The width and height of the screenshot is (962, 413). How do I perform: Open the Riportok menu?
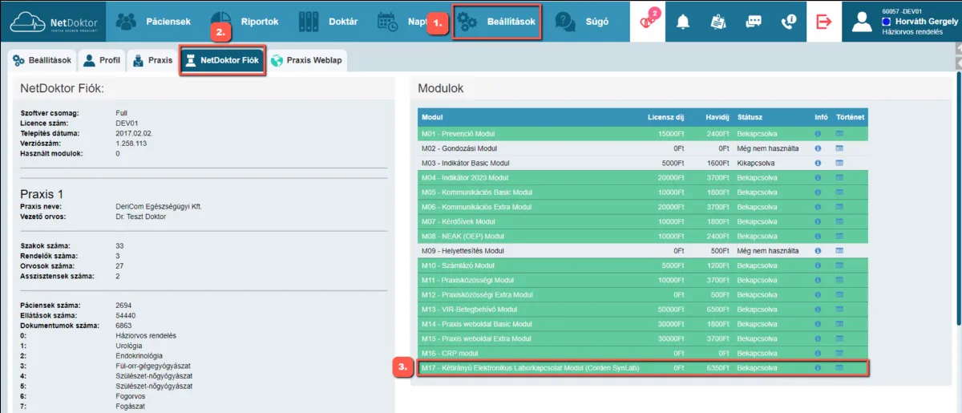click(243, 22)
